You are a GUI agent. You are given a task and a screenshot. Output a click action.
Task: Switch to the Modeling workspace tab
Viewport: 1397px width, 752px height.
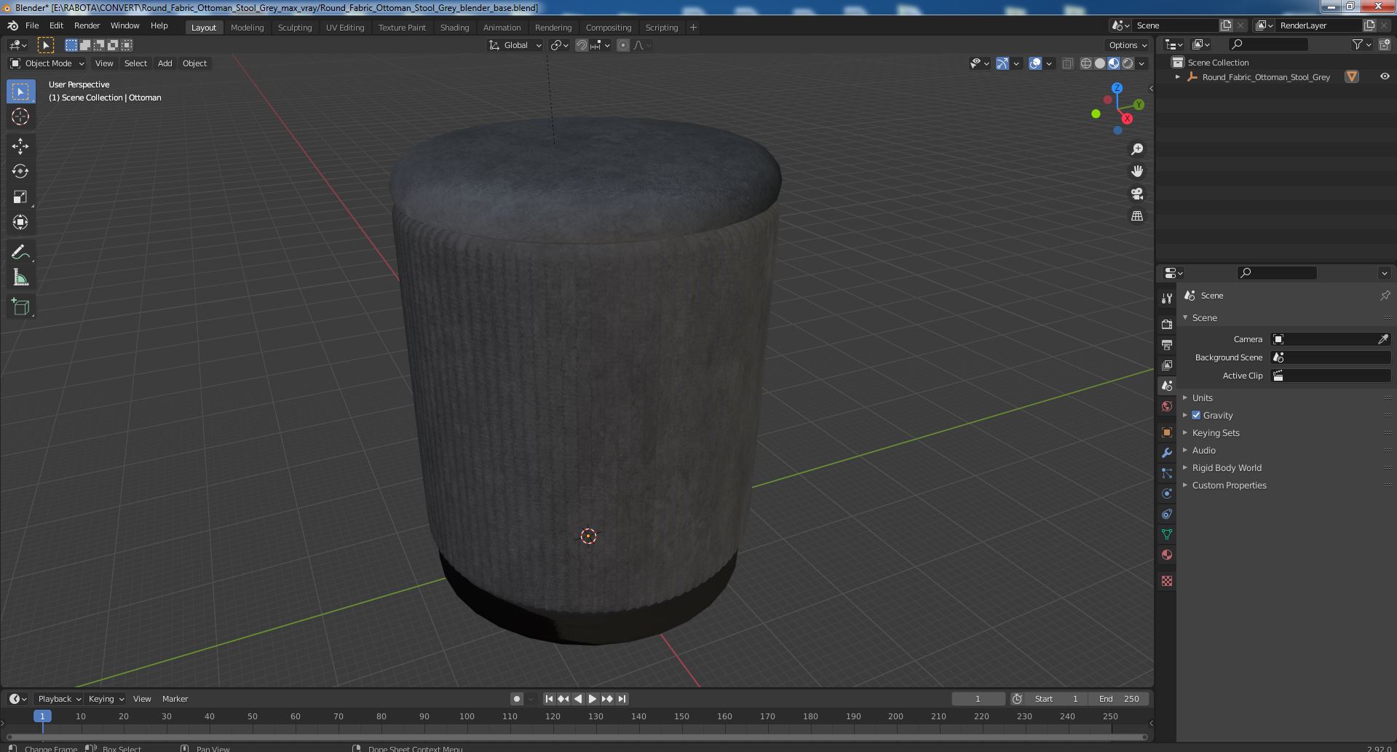247,28
